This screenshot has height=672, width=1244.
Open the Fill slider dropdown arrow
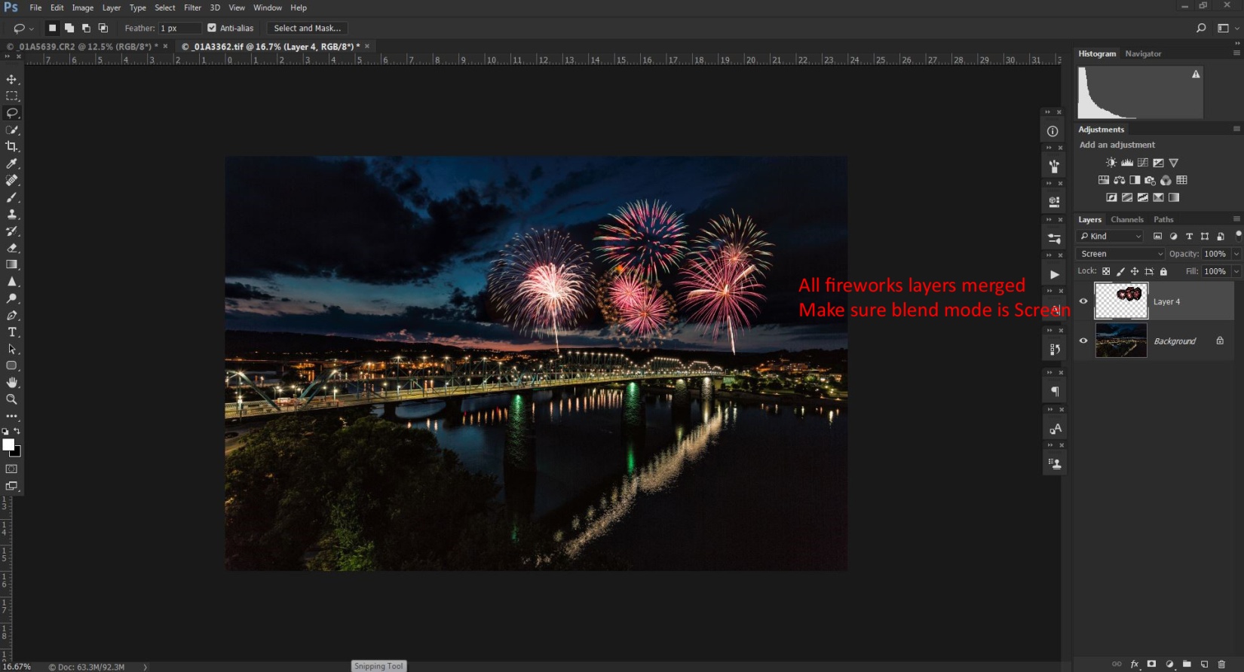[1236, 271]
